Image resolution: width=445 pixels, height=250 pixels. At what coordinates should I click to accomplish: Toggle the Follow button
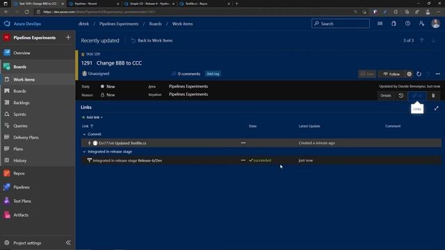click(391, 74)
